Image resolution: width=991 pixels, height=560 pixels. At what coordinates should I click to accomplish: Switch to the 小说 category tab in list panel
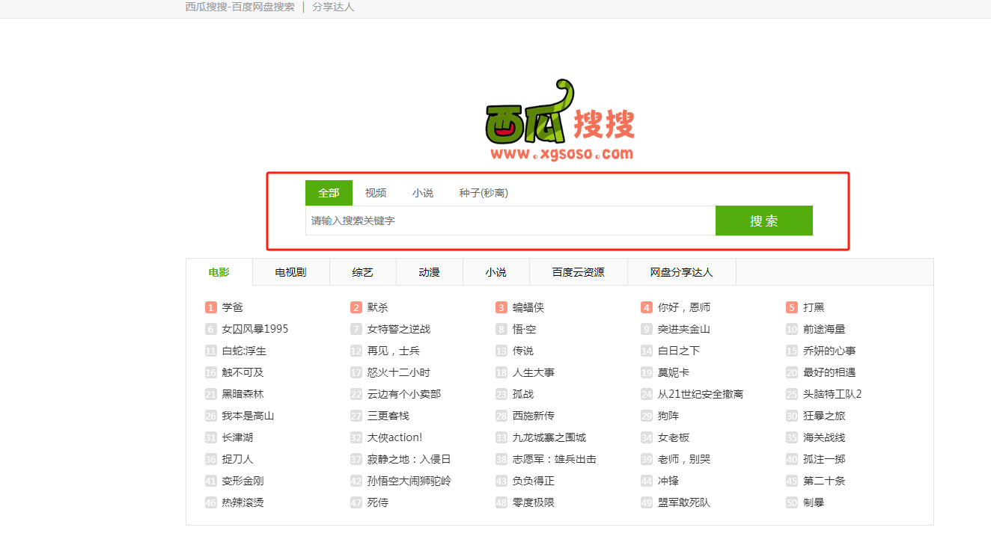pos(495,272)
